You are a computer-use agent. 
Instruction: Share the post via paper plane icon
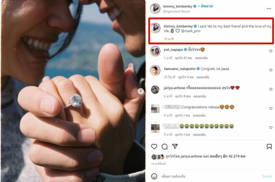coord(175,146)
